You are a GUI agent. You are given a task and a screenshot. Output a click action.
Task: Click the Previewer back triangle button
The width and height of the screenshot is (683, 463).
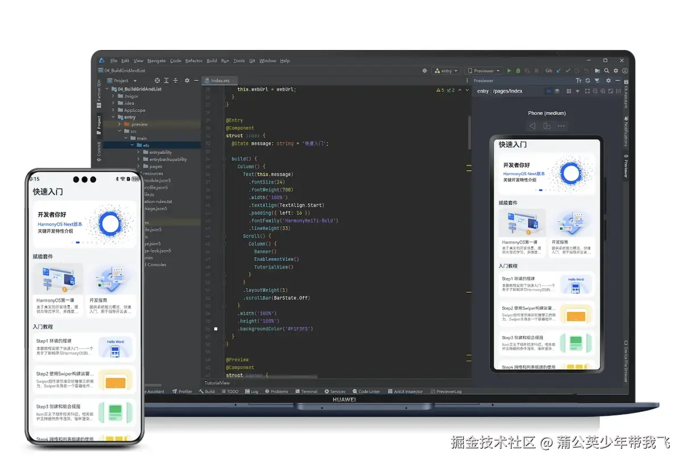tap(532, 126)
